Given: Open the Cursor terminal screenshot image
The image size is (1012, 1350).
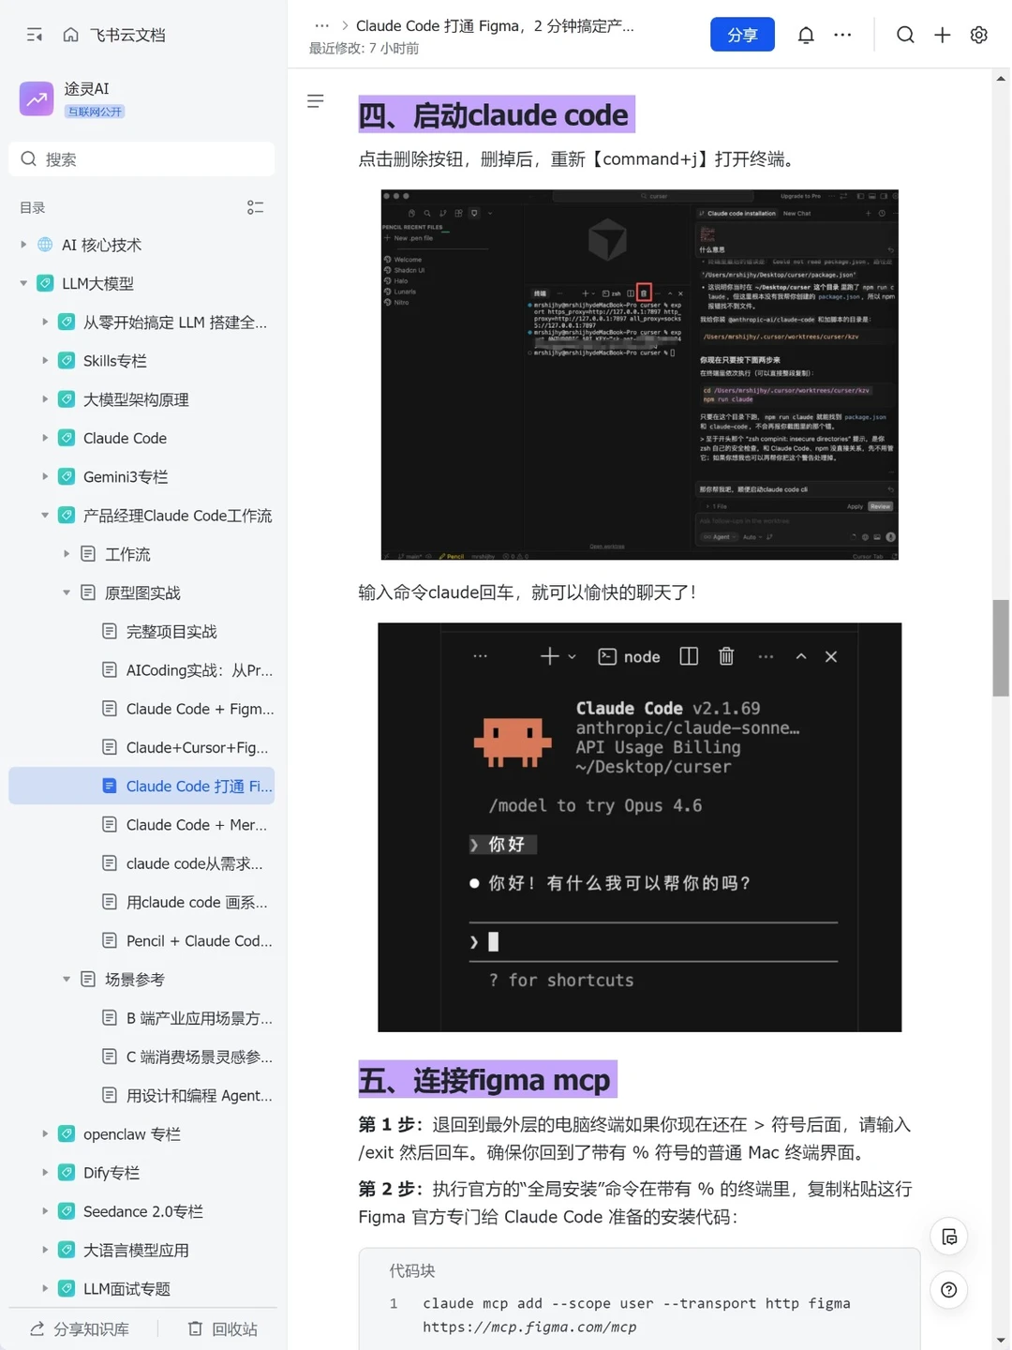Looking at the screenshot, I should pyautogui.click(x=639, y=374).
